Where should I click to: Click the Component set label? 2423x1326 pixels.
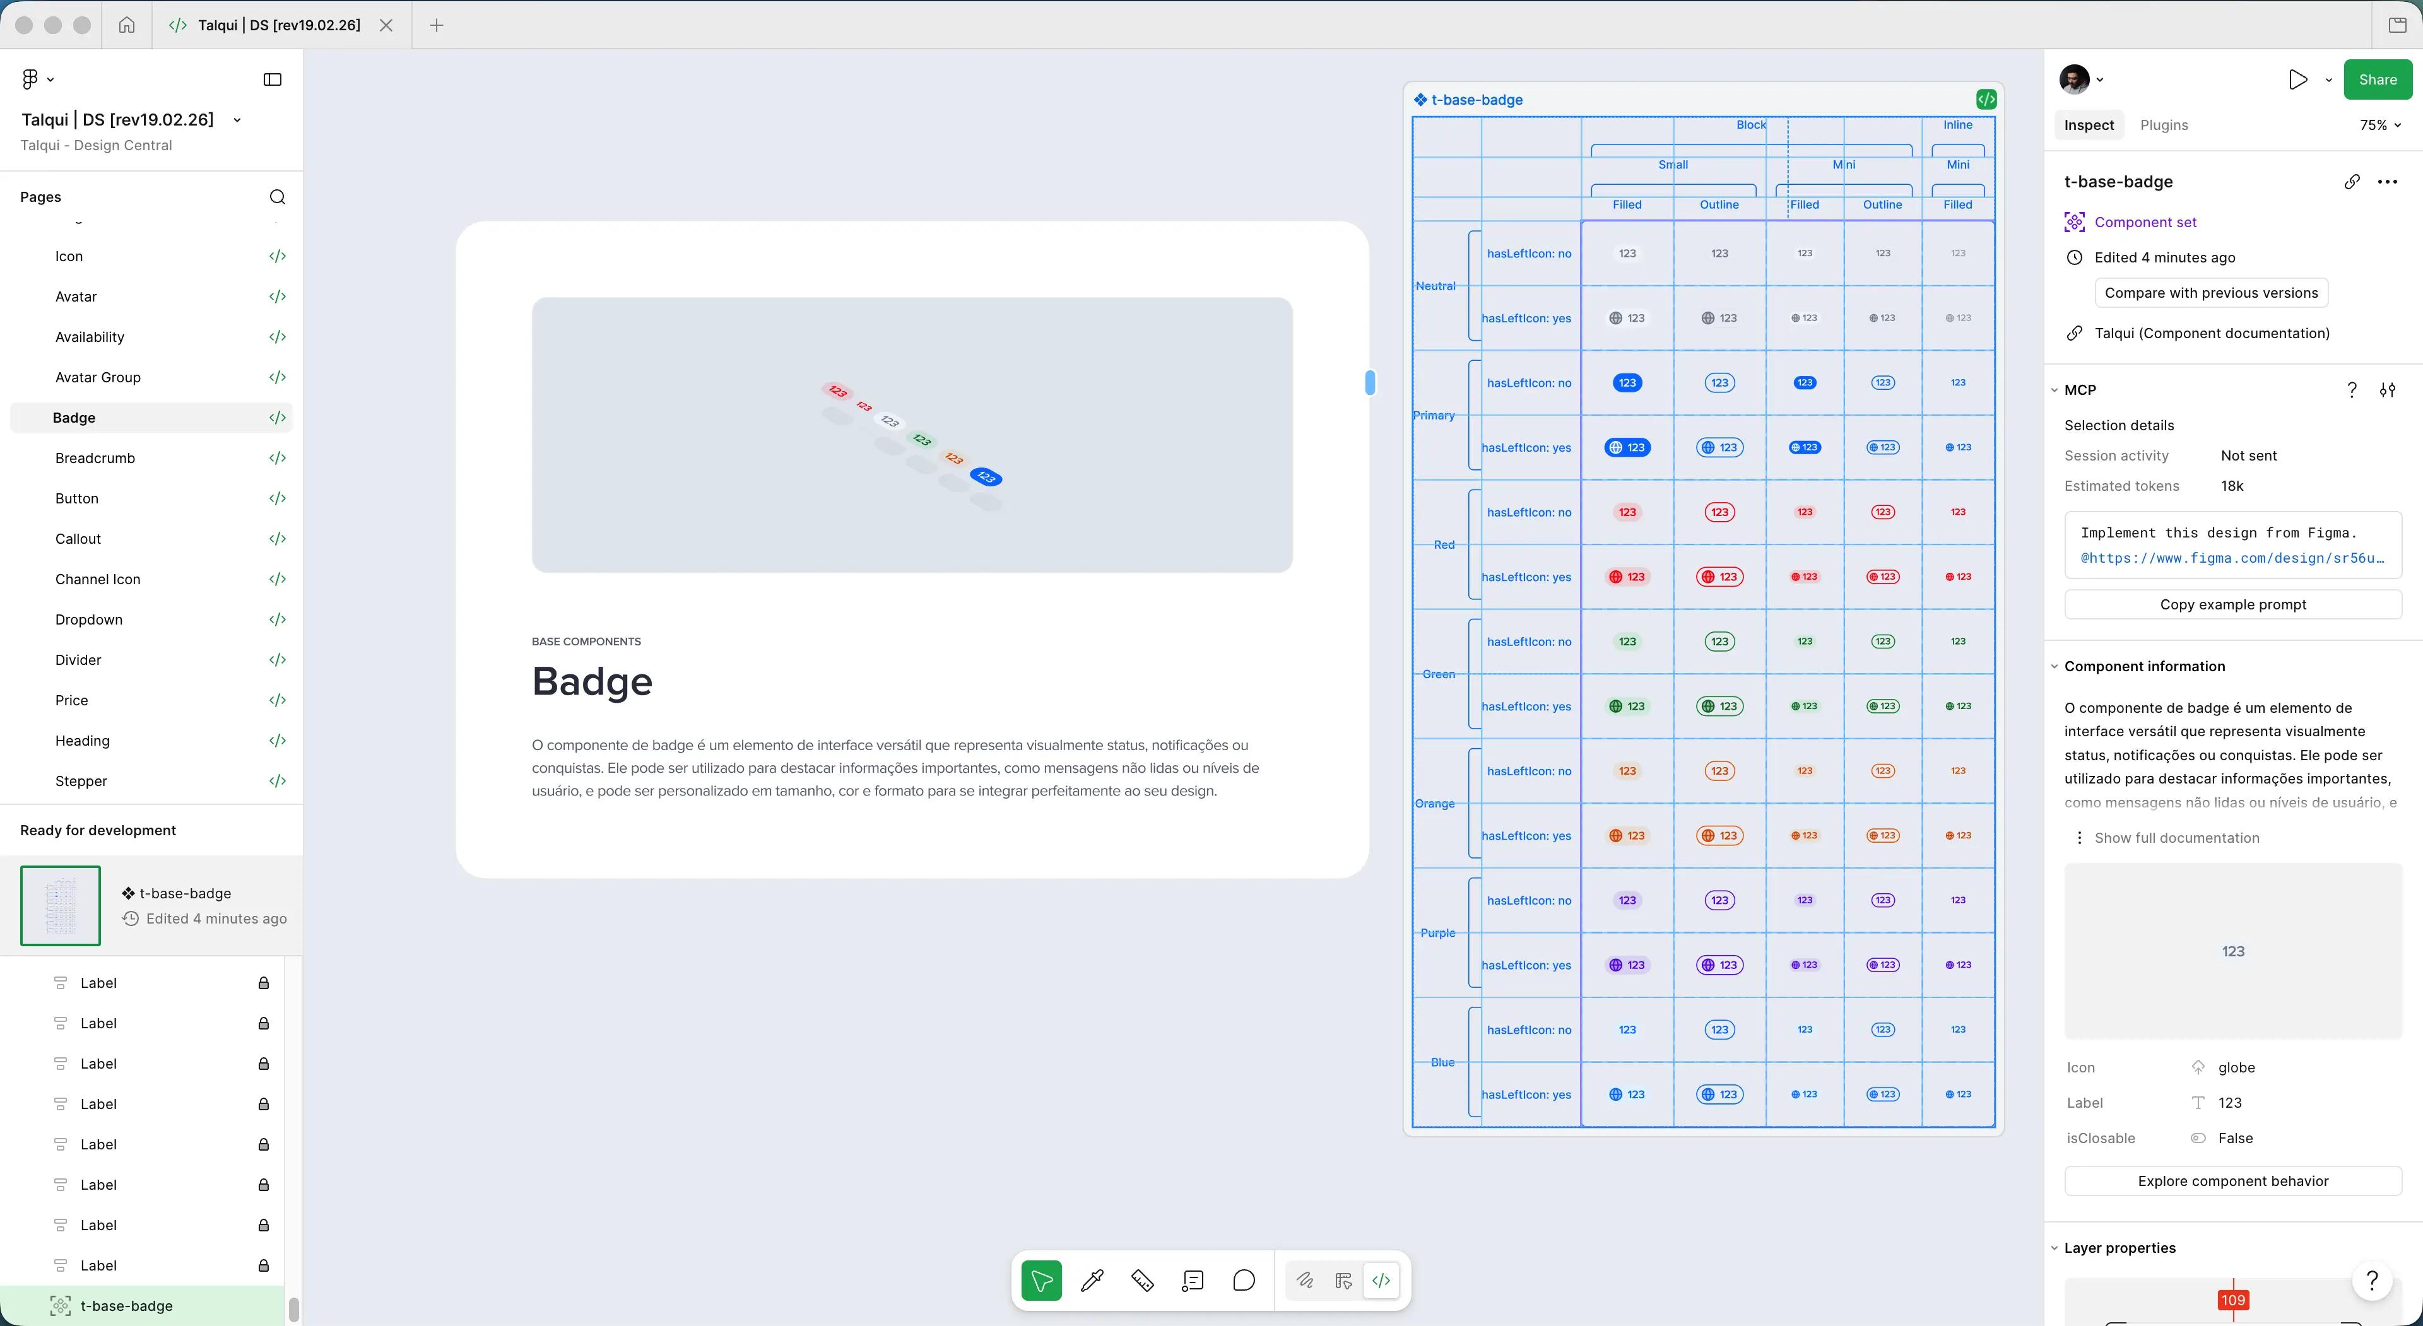[2145, 222]
